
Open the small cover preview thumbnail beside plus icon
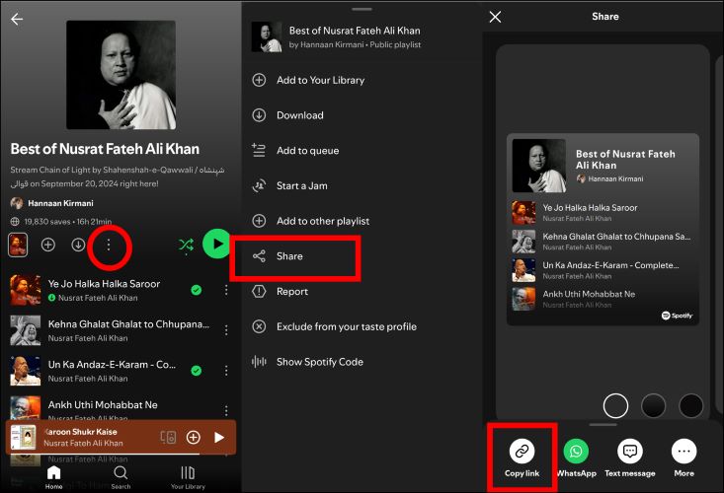pyautogui.click(x=18, y=245)
